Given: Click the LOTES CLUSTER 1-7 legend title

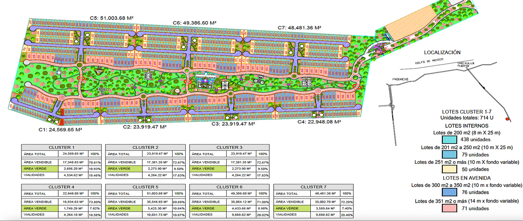Looking at the screenshot, I should (466, 112).
